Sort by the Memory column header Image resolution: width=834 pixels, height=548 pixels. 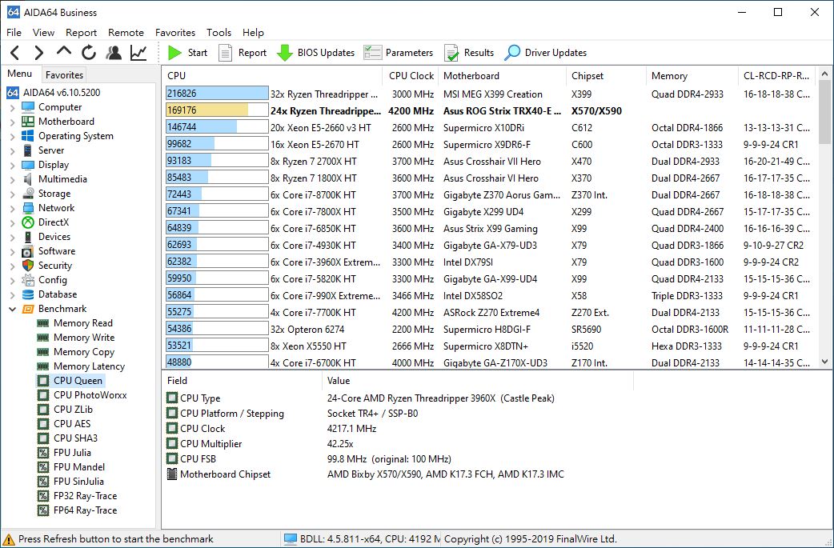coord(692,75)
